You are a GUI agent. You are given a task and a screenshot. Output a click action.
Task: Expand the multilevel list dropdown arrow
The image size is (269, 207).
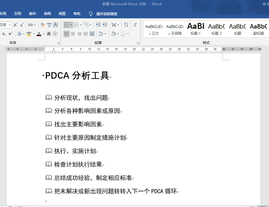[91, 25]
